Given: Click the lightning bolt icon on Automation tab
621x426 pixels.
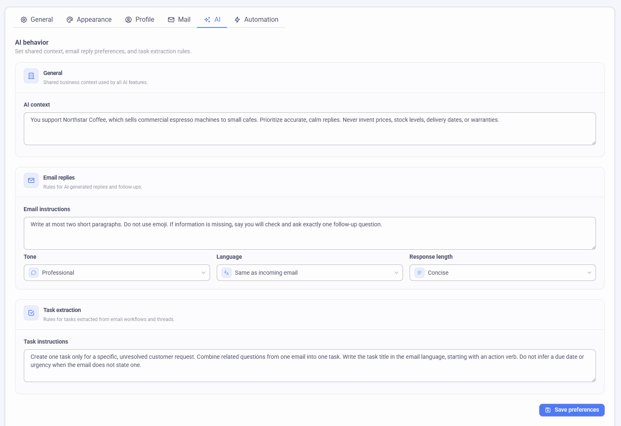Looking at the screenshot, I should click(x=237, y=20).
